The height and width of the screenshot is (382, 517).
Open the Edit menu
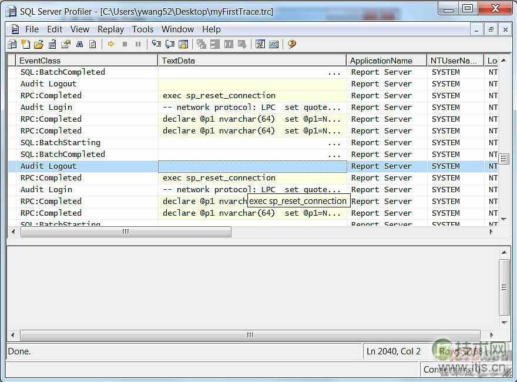[x=54, y=29]
